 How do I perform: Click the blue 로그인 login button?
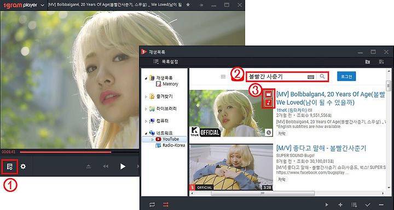click(346, 76)
